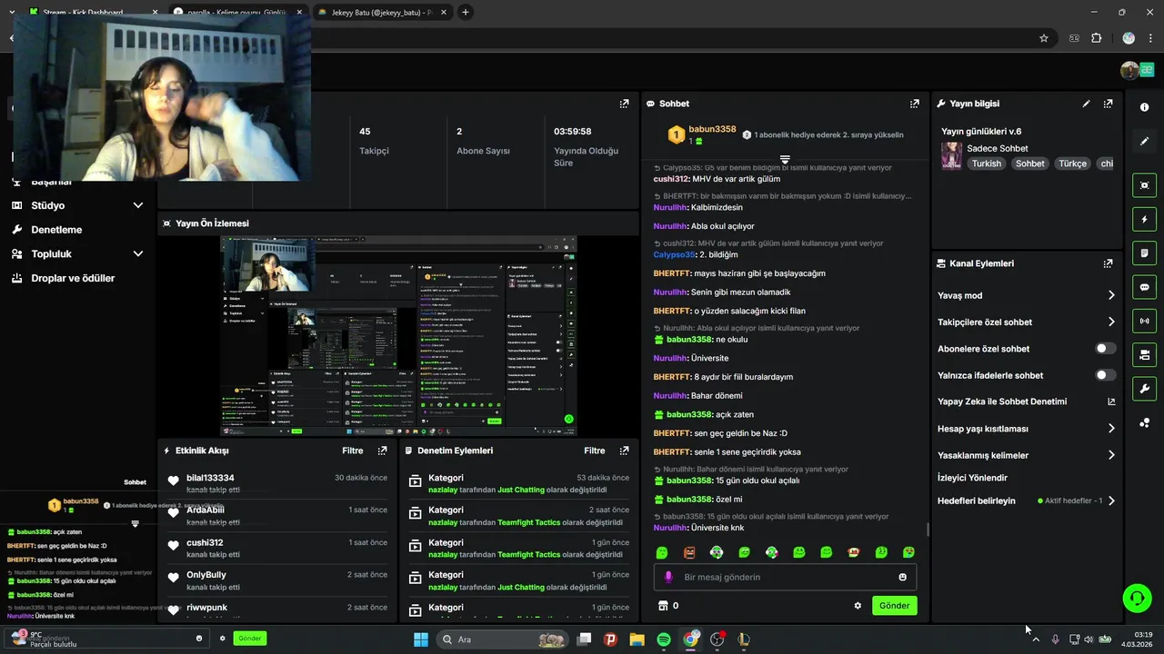Open the green headset support button
Screen dimensions: 1164x654
[x=1137, y=598]
